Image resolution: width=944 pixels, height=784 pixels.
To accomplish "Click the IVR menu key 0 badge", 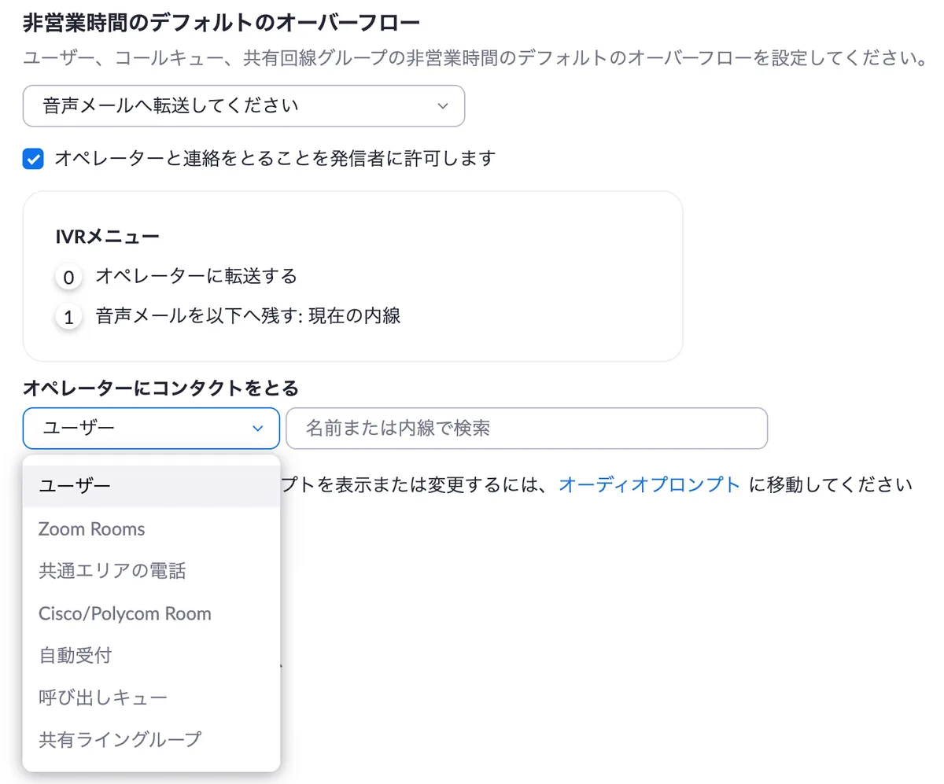I will point(68,278).
